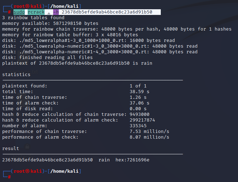Click the skull icon in top prompt

(x=27, y=6)
